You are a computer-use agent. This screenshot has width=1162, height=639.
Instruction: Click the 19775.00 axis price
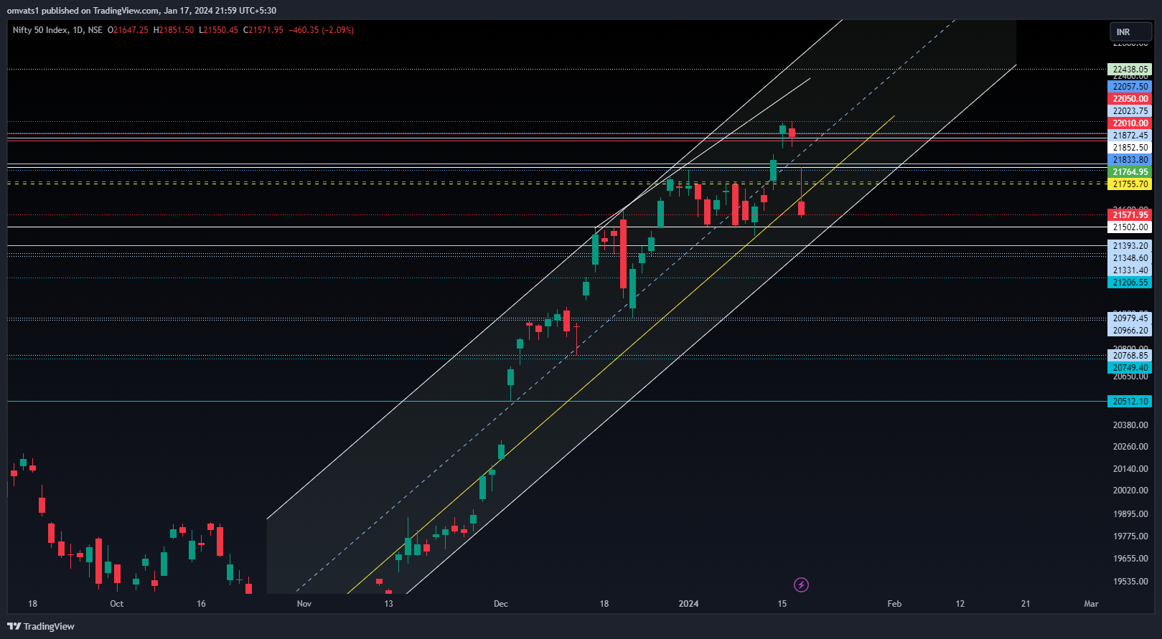pyautogui.click(x=1130, y=536)
